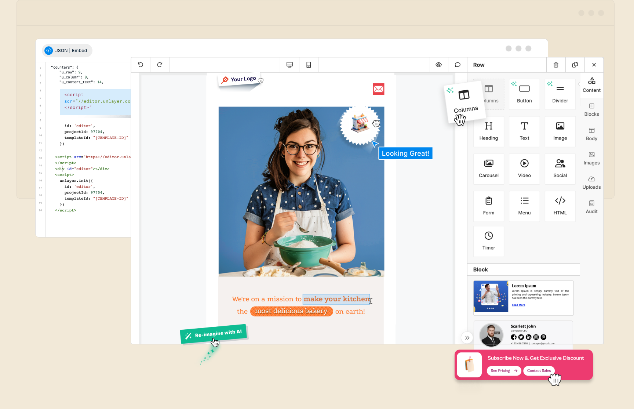Select the Your Logo placeholder
634x409 pixels.
click(239, 79)
